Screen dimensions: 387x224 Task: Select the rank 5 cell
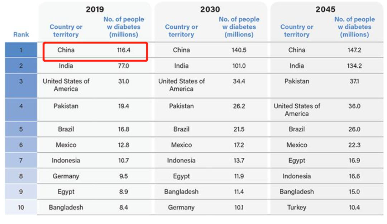[21, 129]
